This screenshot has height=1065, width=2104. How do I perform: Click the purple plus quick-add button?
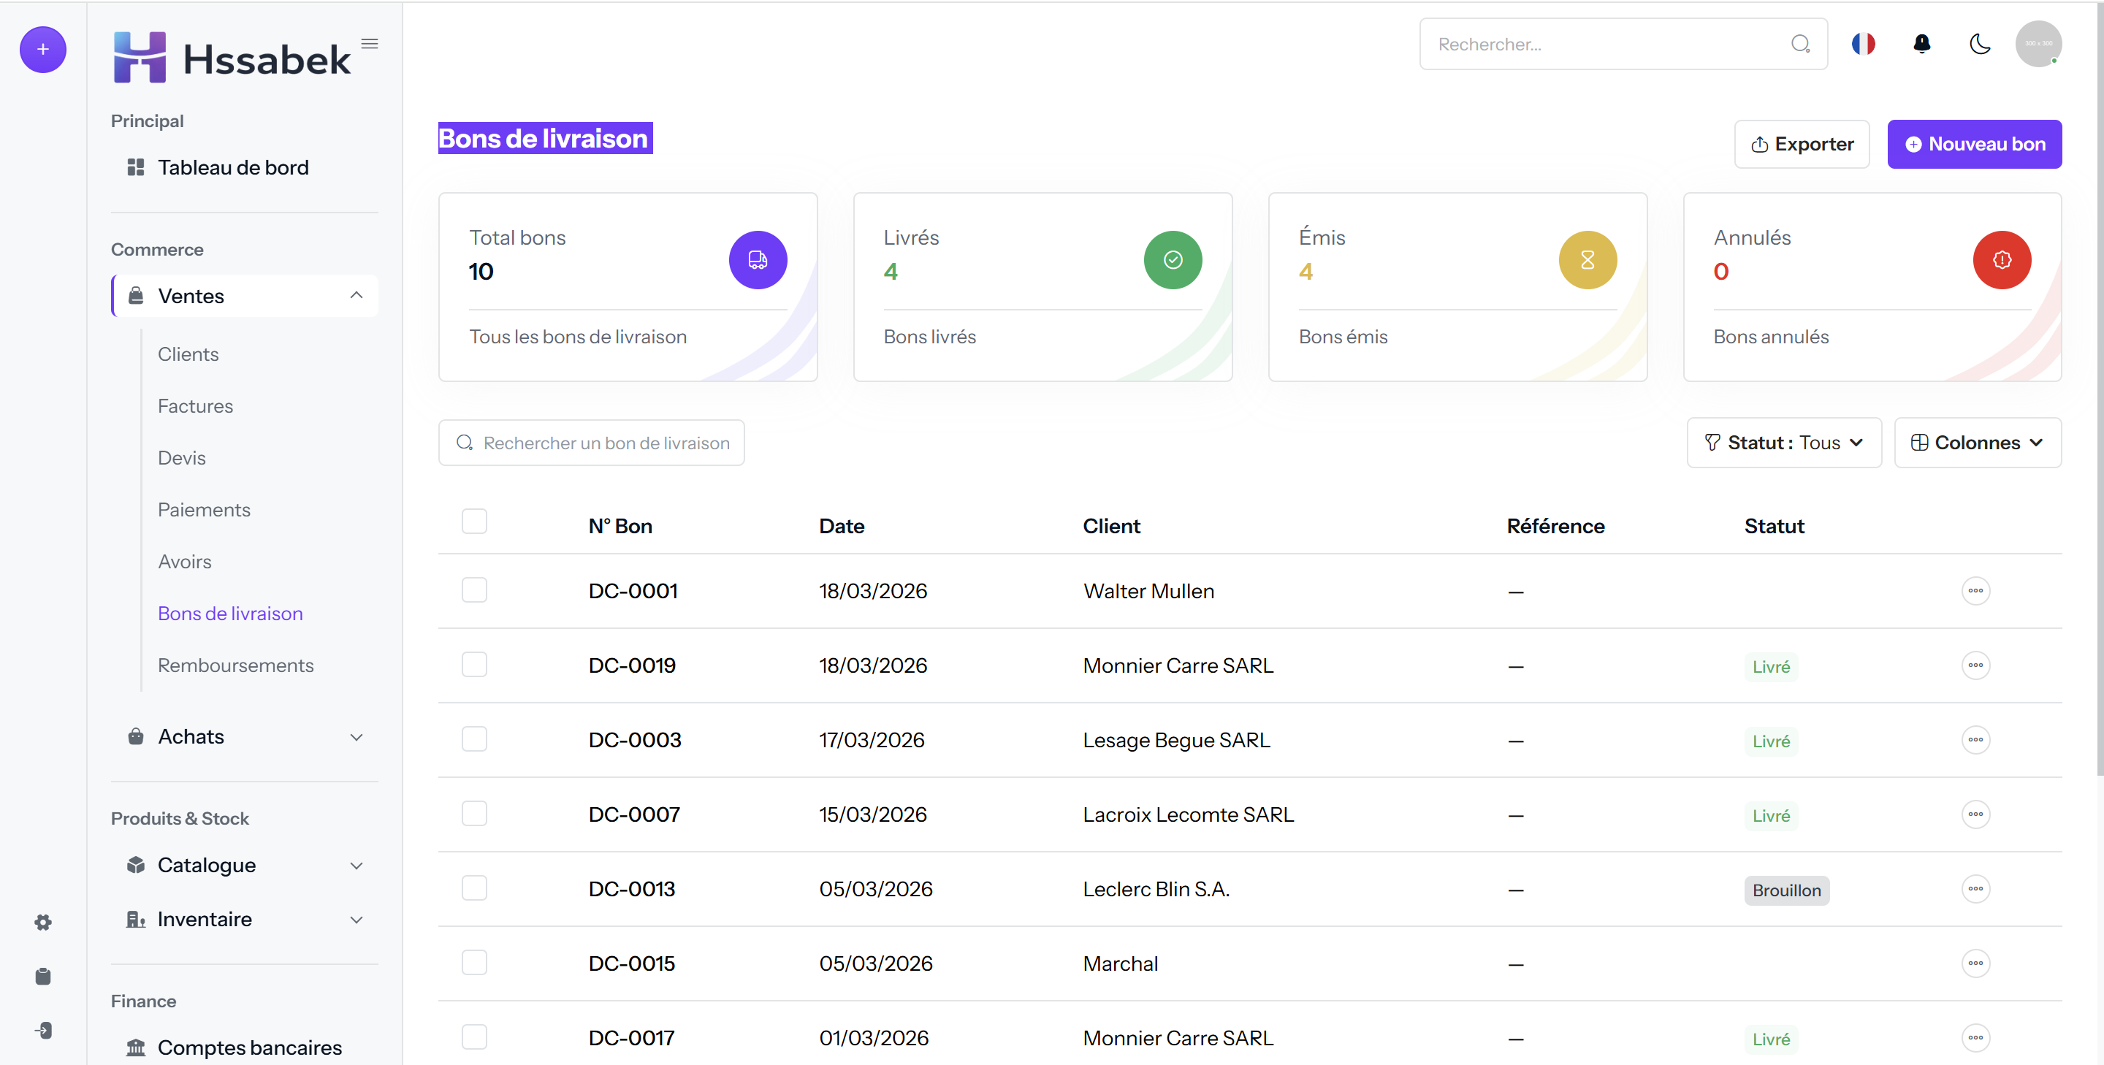43,50
